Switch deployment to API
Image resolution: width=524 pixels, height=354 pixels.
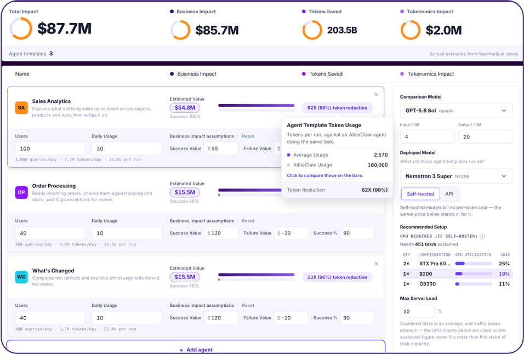pyautogui.click(x=449, y=193)
